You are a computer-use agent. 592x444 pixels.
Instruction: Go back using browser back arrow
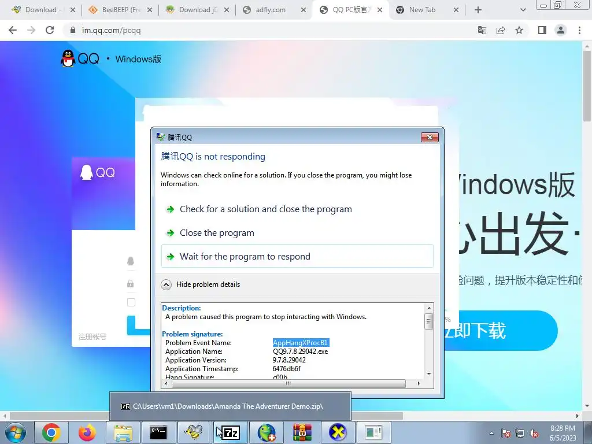click(x=13, y=30)
